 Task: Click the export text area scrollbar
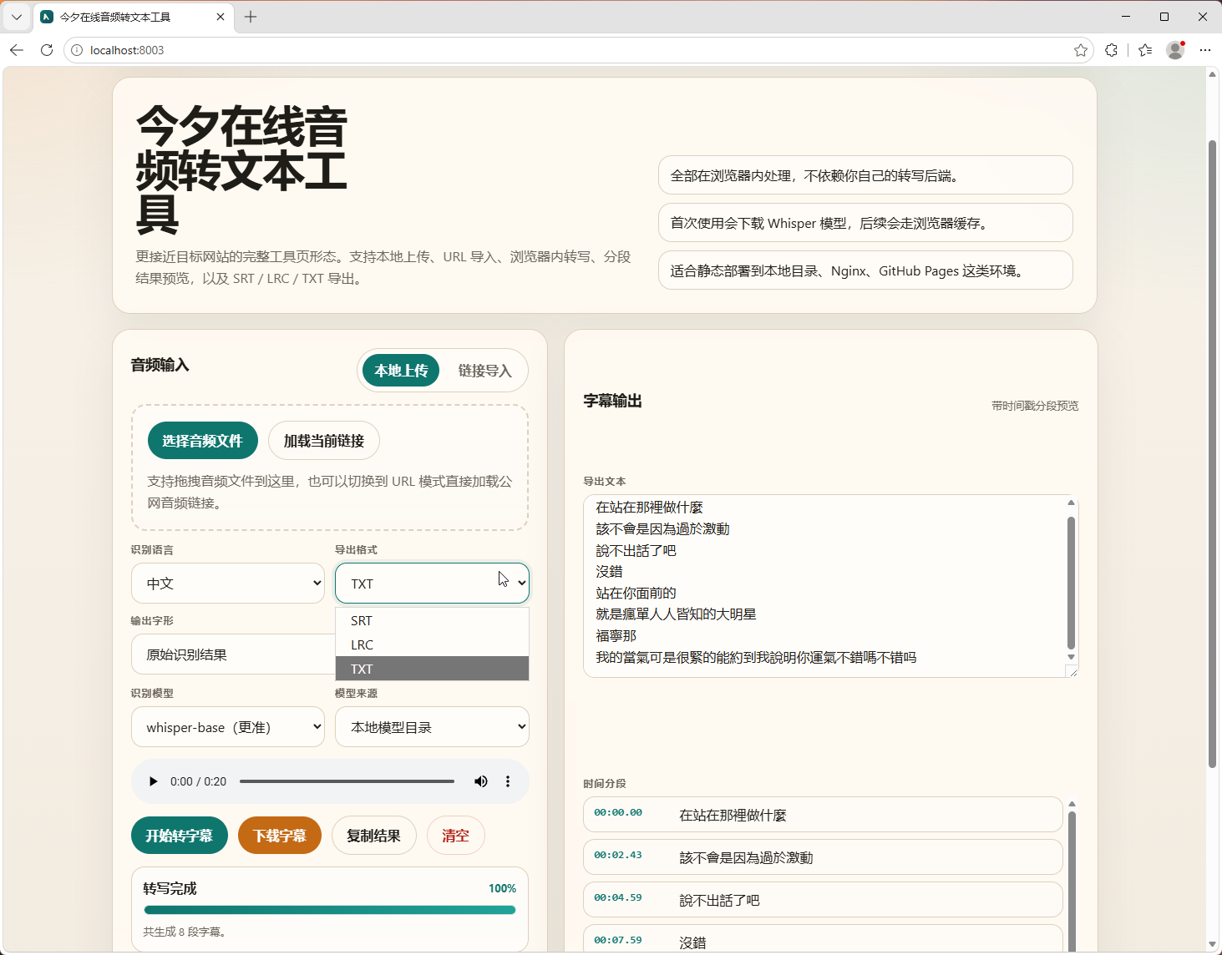tap(1071, 583)
